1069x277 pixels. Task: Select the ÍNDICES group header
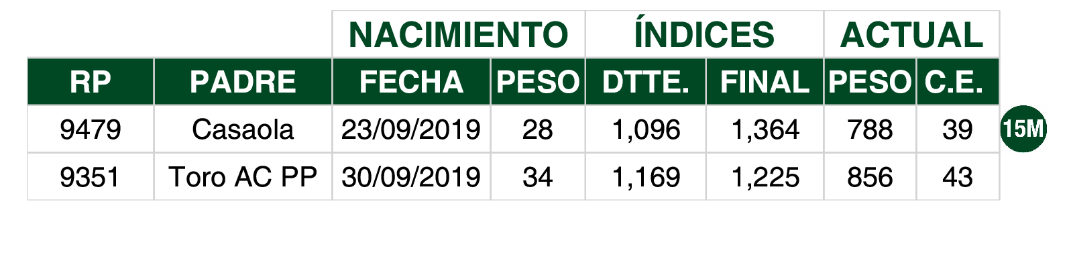point(704,34)
